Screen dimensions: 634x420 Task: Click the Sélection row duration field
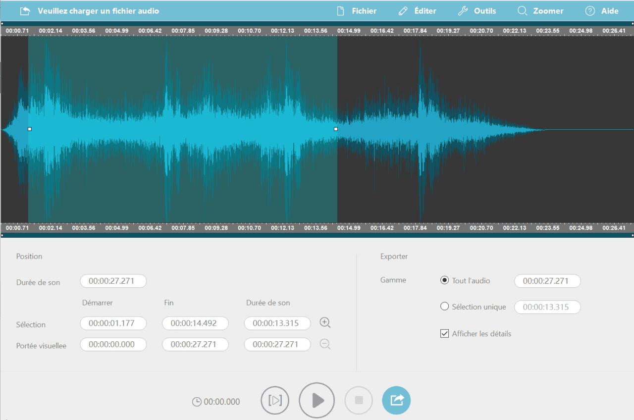coord(277,323)
